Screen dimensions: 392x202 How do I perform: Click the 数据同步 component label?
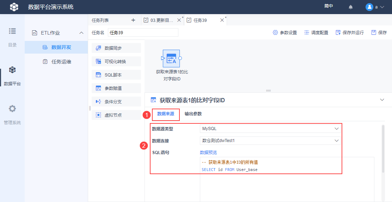click(113, 48)
